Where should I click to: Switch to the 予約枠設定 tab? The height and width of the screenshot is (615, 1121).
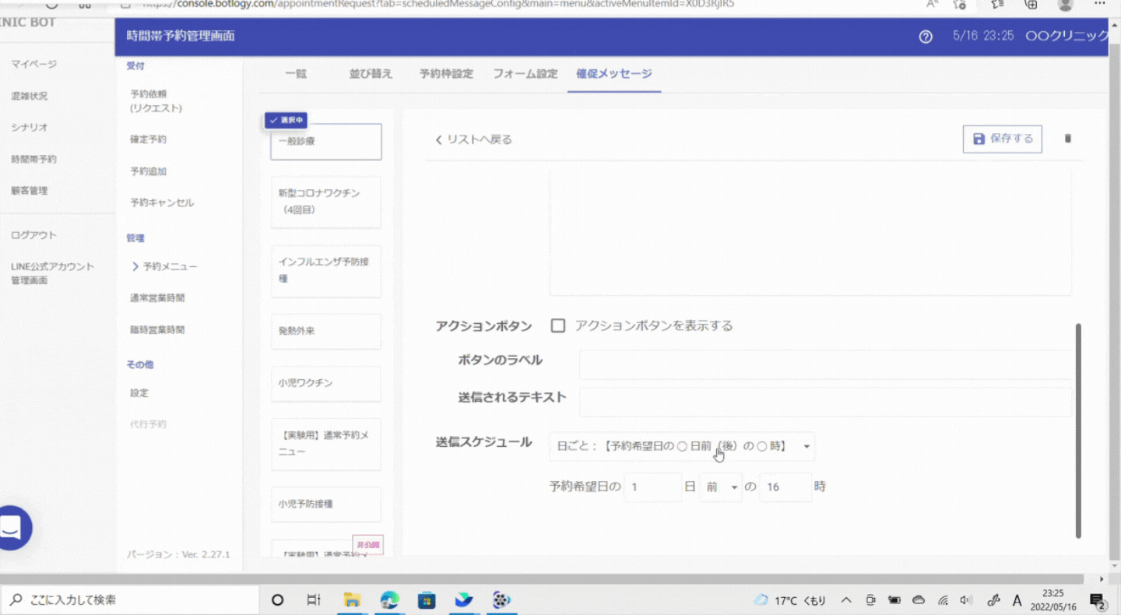click(446, 74)
